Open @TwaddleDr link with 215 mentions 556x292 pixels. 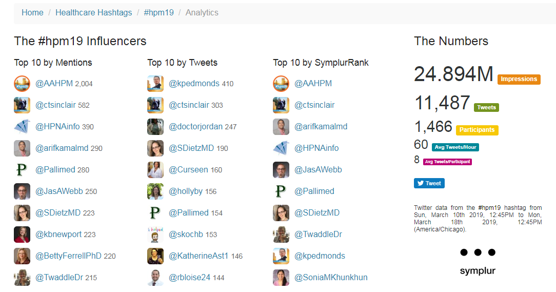click(x=59, y=278)
